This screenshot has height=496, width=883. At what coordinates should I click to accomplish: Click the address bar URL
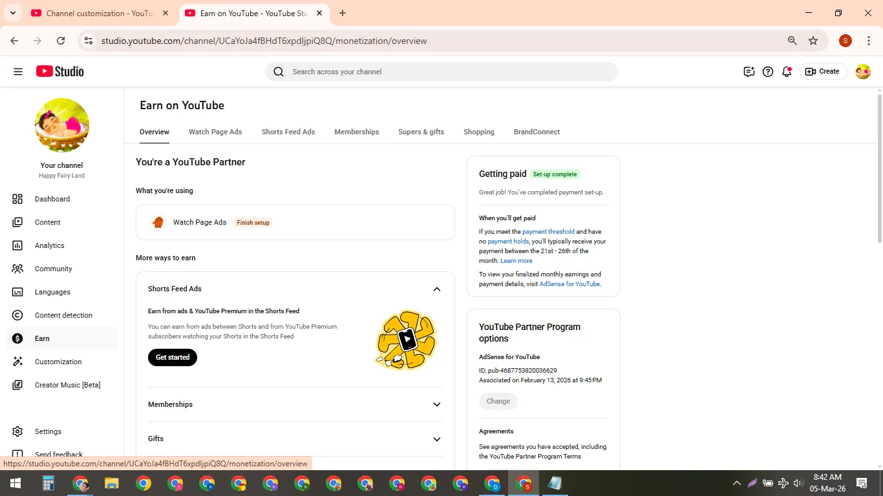pos(264,41)
